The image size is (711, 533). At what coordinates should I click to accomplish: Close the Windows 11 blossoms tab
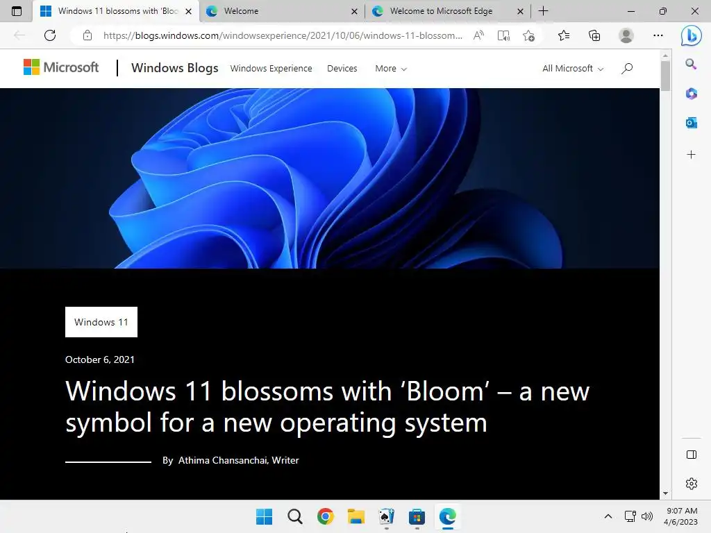pyautogui.click(x=188, y=11)
